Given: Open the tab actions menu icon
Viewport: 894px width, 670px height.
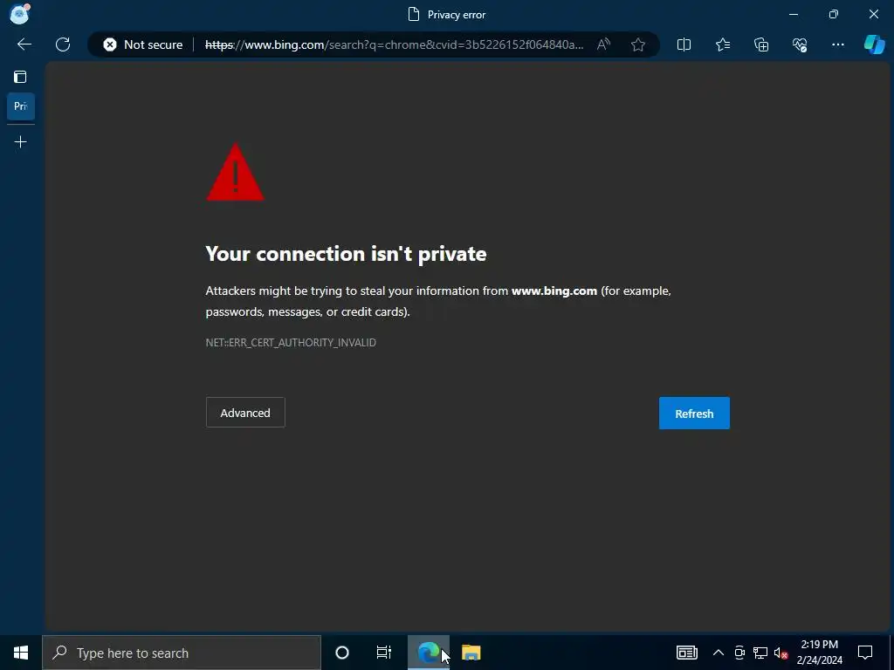Looking at the screenshot, I should click(21, 77).
